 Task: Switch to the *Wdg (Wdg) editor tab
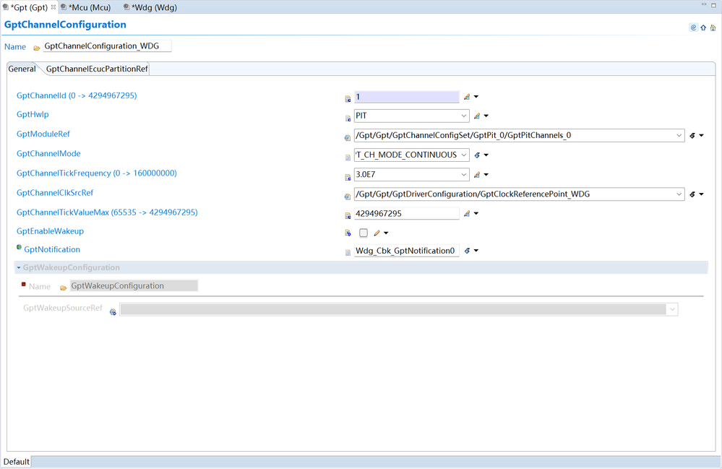coord(150,7)
